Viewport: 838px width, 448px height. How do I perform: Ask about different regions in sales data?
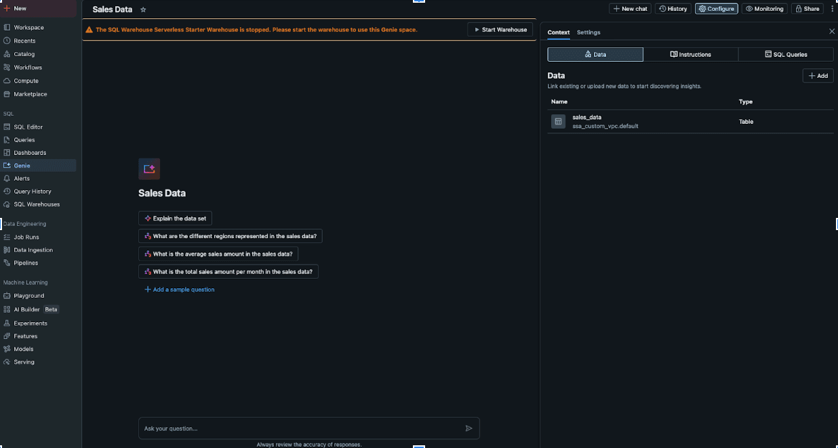pyautogui.click(x=231, y=236)
